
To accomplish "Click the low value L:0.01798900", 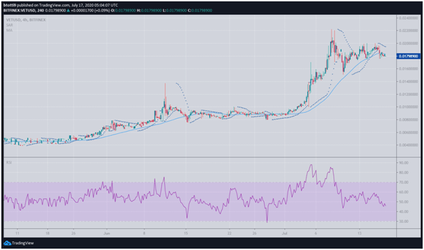I will [x=175, y=10].
